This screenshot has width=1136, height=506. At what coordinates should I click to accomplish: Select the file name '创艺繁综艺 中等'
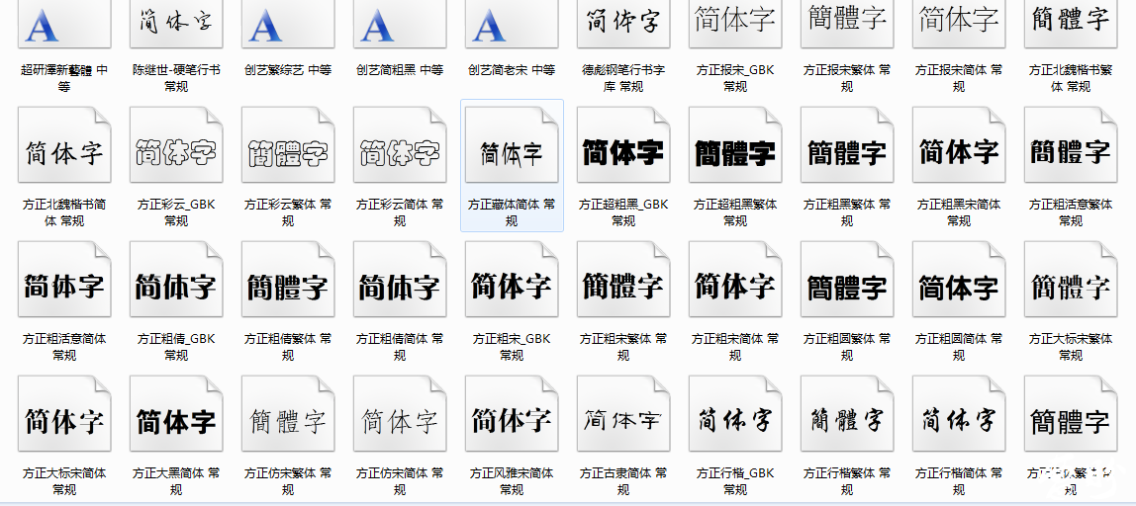[288, 70]
